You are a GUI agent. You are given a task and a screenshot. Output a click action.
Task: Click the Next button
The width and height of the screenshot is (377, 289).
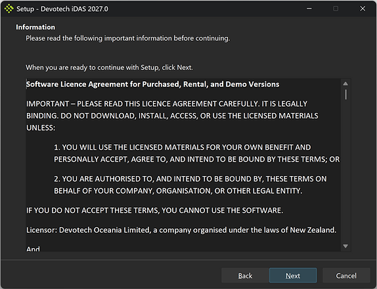point(293,276)
